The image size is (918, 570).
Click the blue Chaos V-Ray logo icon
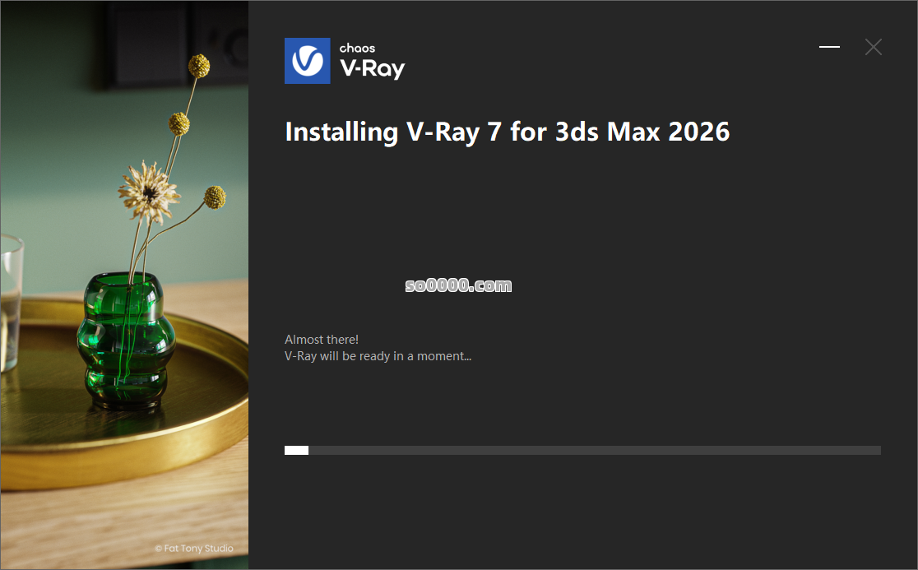[308, 61]
